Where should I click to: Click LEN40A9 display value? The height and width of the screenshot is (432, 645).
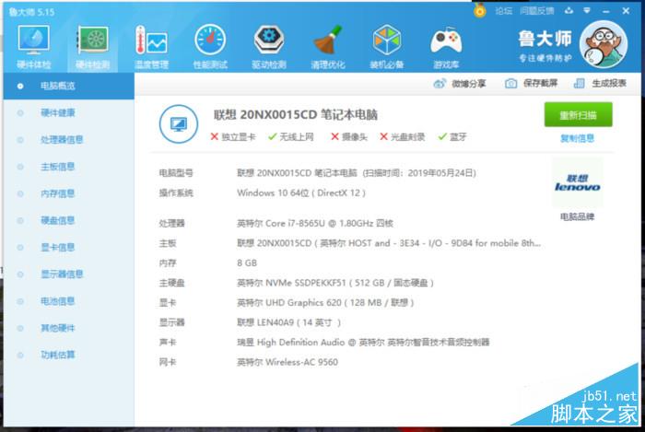[288, 322]
